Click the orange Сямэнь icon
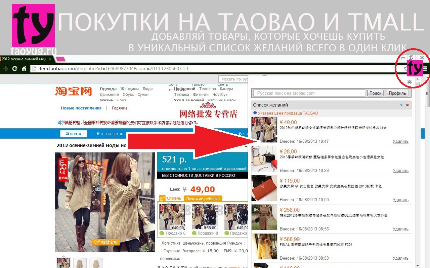 tap(163, 198)
